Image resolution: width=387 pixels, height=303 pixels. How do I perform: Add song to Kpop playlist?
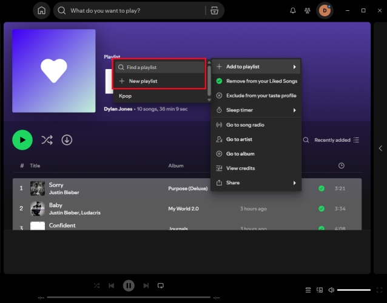[x=160, y=96]
